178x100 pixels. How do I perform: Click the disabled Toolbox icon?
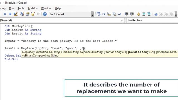point(38,14)
